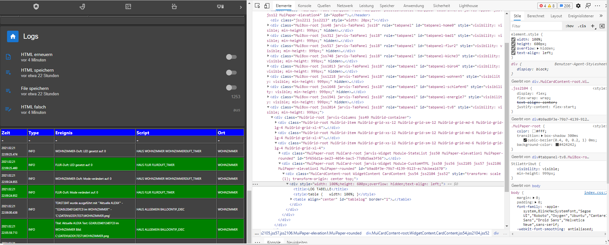Toggle the :hov element state panel
The image size is (609, 245).
570,26
